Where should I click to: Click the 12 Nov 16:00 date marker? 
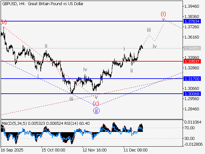tap(94, 150)
